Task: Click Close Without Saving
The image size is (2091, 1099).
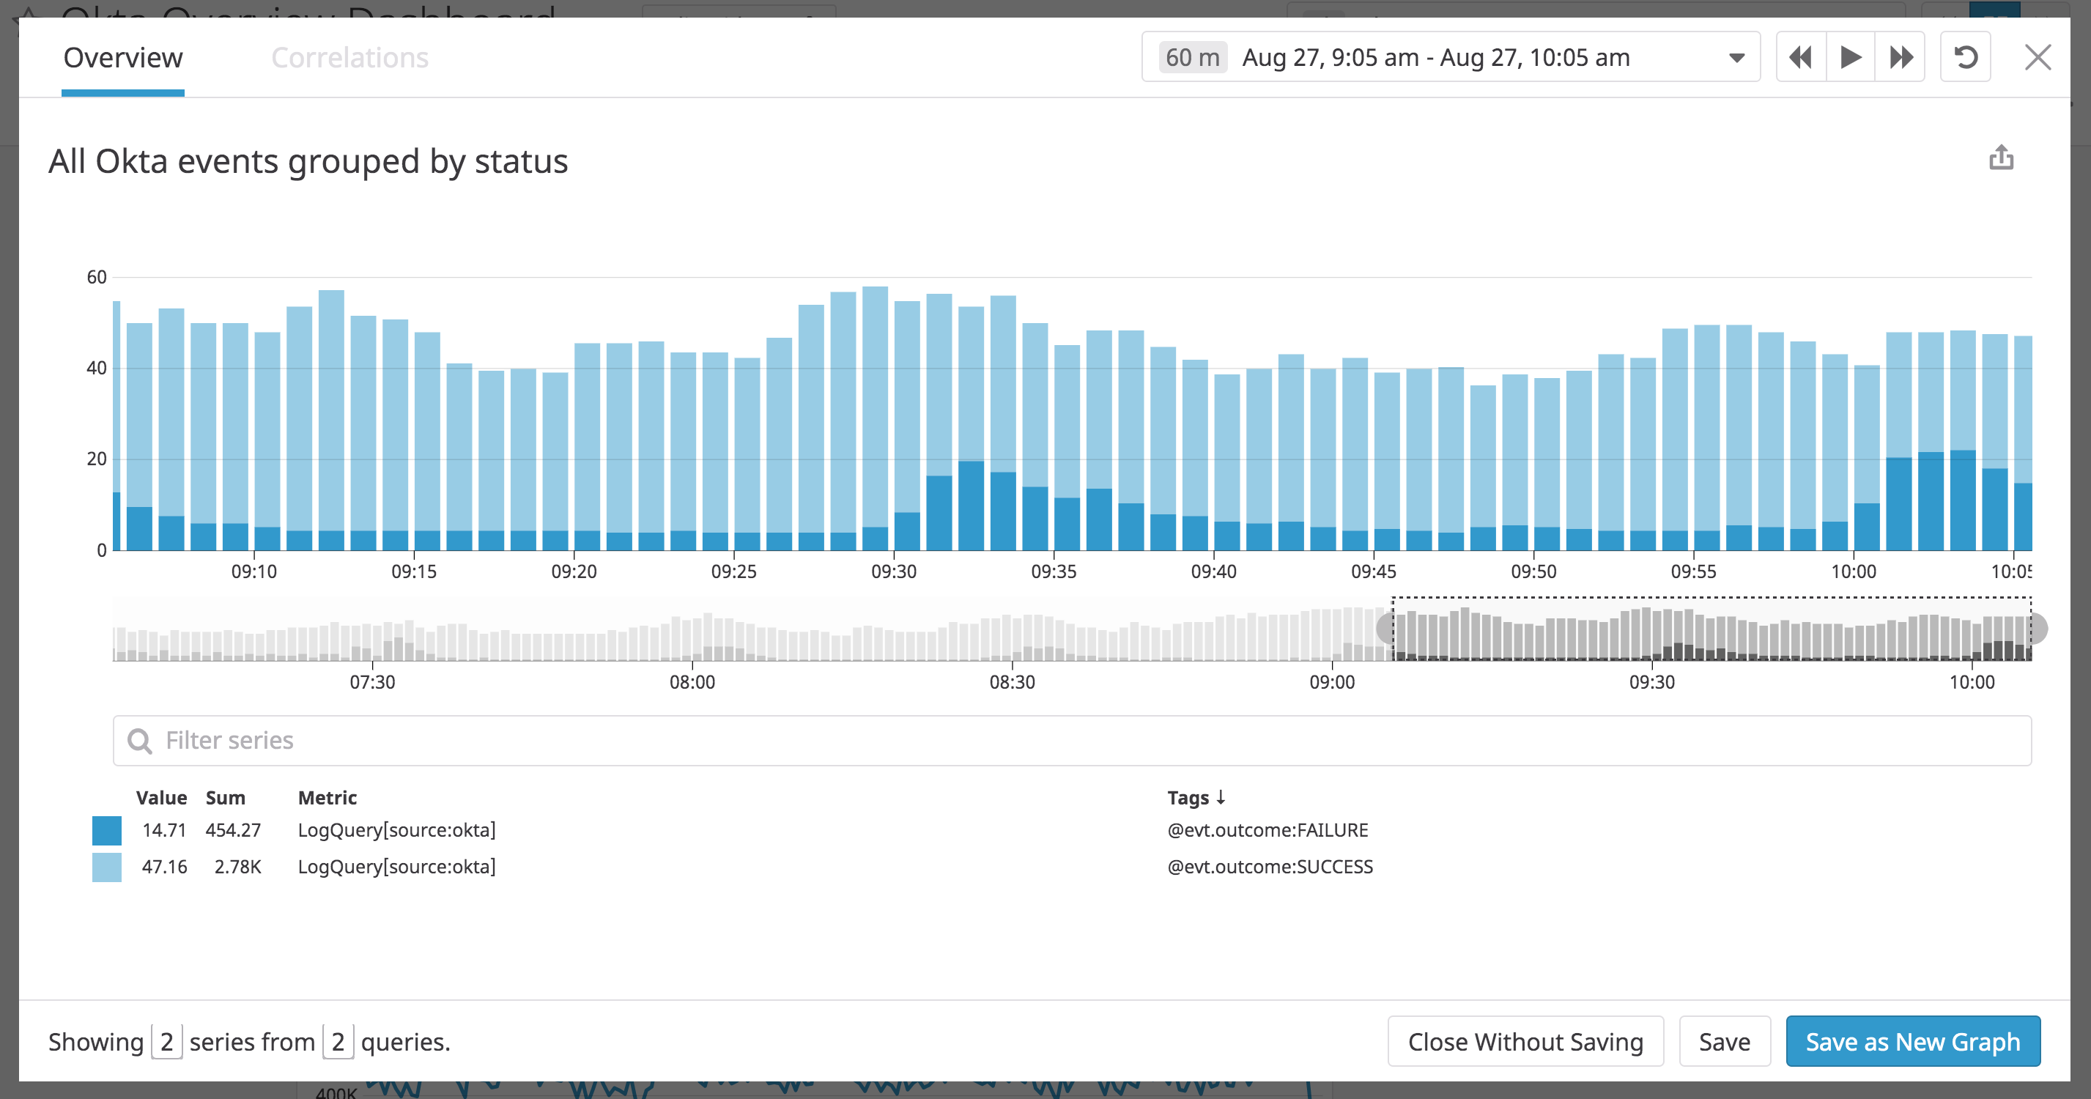Action: [1525, 1041]
